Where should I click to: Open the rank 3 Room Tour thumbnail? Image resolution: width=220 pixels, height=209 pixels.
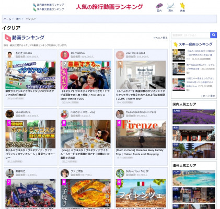[x=141, y=75]
